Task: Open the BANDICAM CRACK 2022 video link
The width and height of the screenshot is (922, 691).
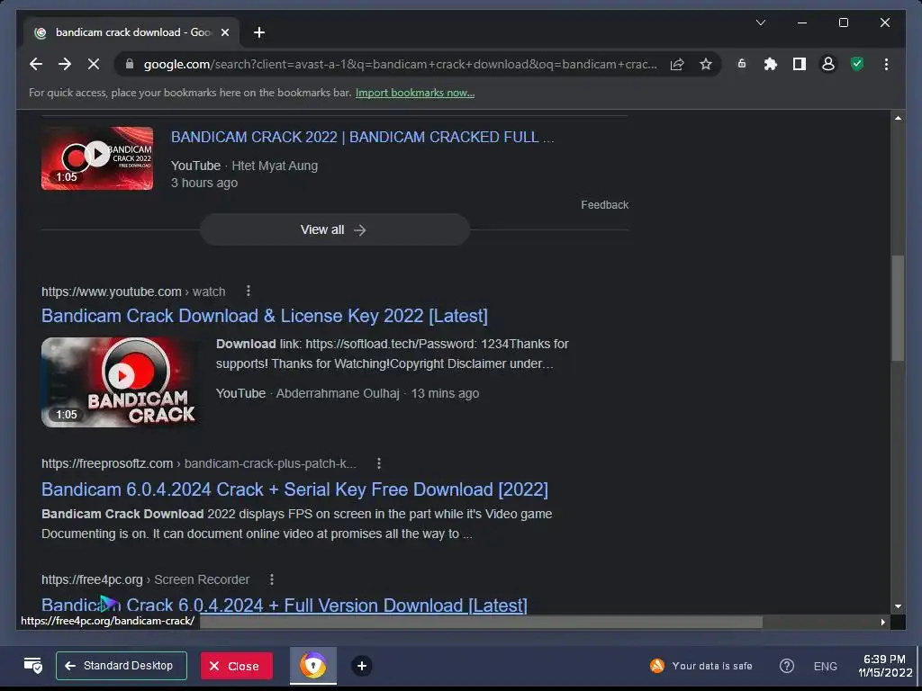Action: click(x=362, y=137)
